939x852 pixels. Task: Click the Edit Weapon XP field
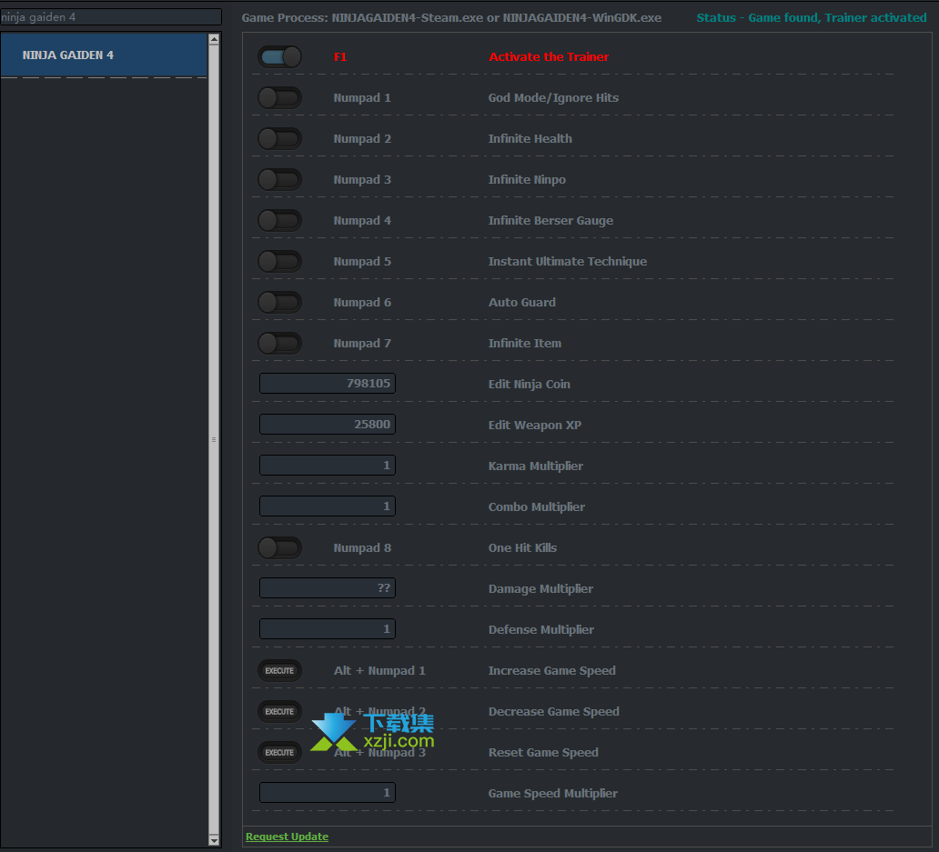pos(328,425)
